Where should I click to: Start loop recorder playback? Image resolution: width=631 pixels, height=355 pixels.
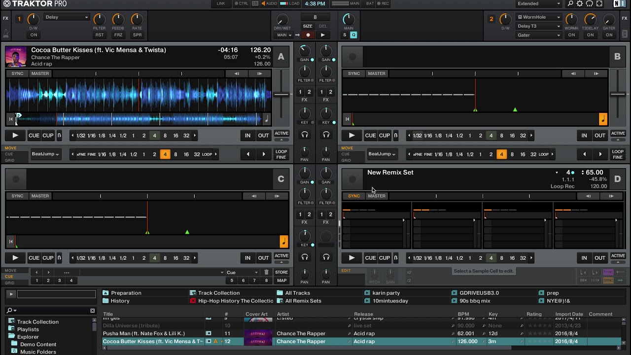323,35
